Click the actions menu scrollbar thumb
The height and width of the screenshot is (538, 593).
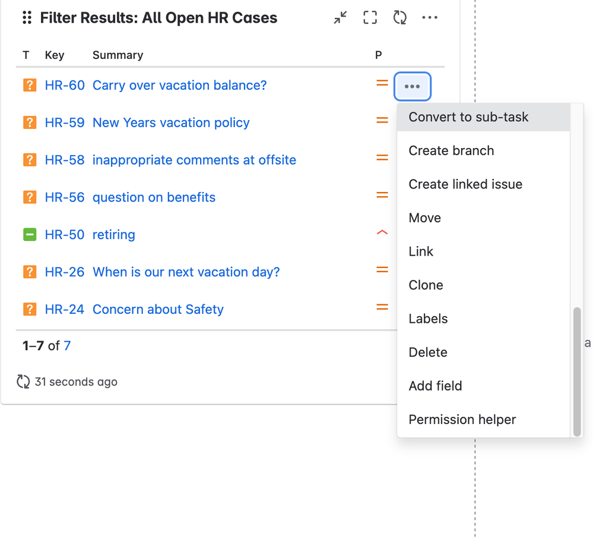[577, 372]
